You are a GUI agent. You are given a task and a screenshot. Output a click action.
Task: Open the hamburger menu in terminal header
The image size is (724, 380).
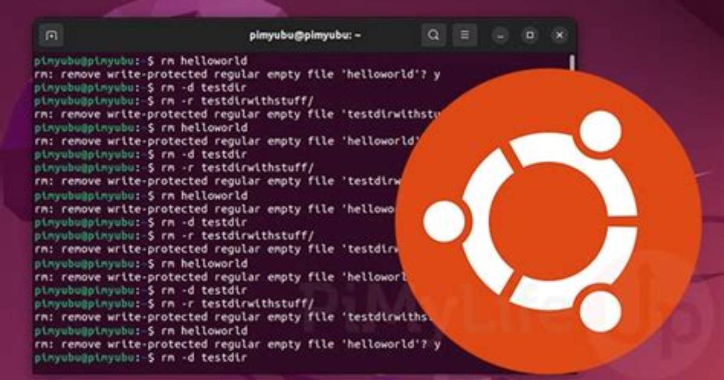coord(464,35)
